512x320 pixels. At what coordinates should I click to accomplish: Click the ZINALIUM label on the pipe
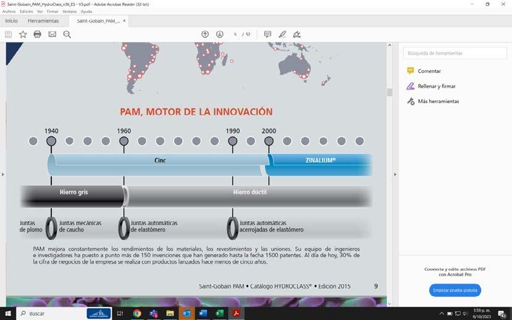[x=321, y=160]
